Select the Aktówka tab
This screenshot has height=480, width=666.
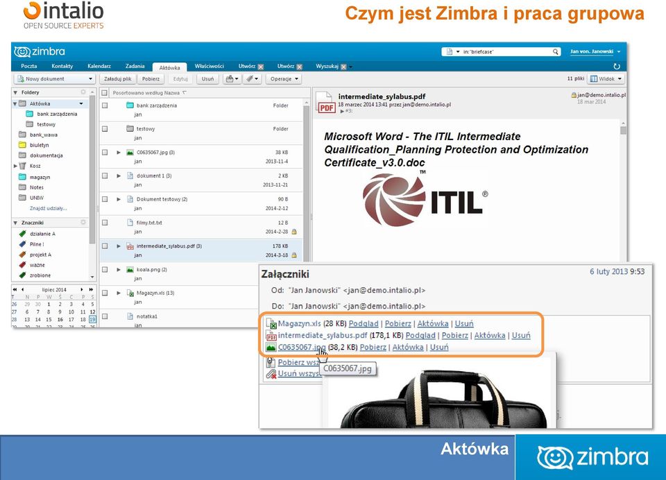(169, 67)
